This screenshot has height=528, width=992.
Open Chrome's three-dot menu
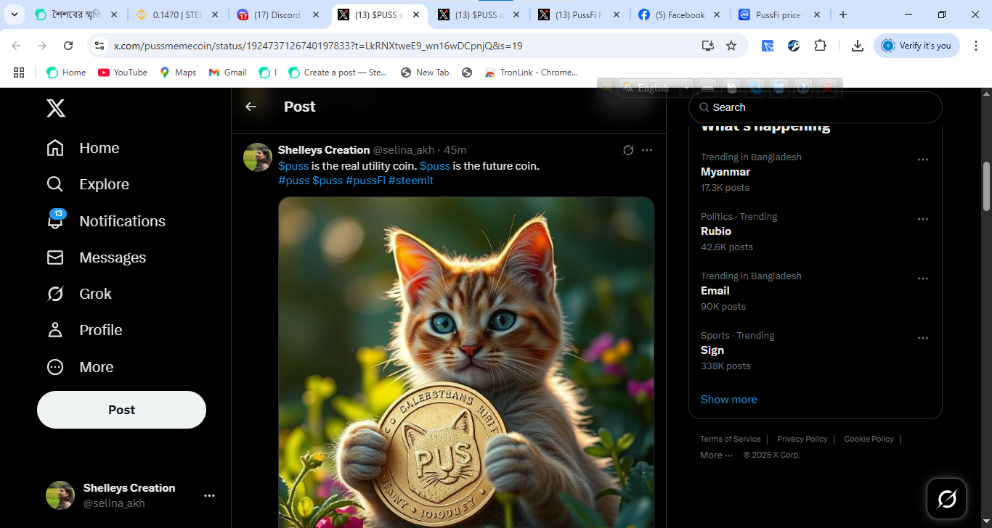(976, 46)
